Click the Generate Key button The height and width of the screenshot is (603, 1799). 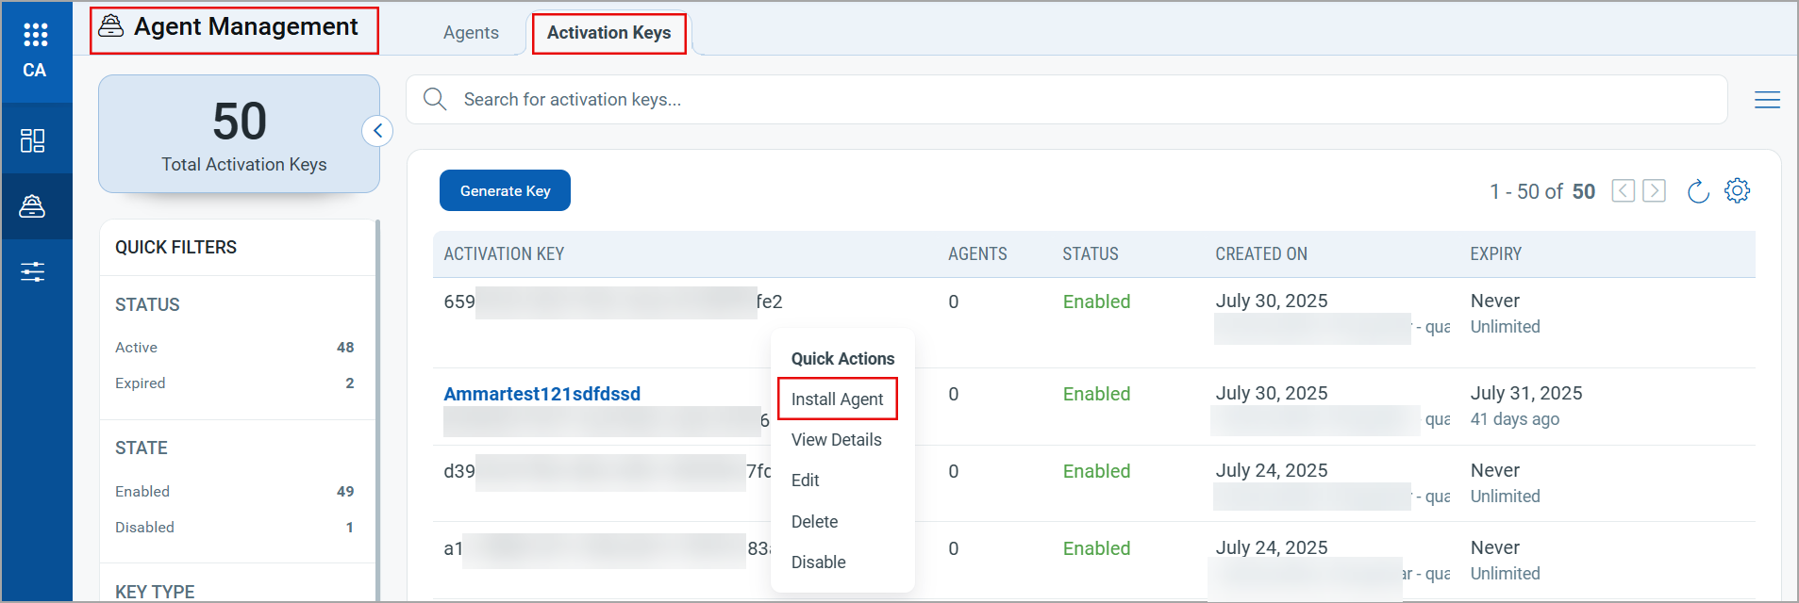tap(505, 191)
